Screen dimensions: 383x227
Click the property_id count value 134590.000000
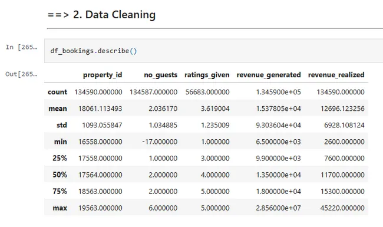click(98, 92)
